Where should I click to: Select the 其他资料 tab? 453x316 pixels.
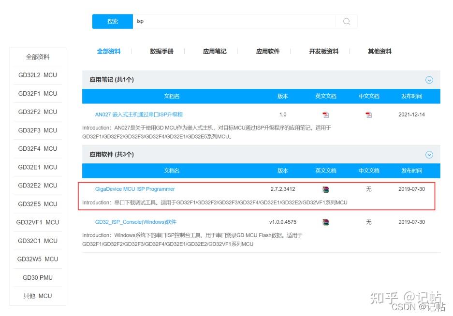pyautogui.click(x=380, y=51)
